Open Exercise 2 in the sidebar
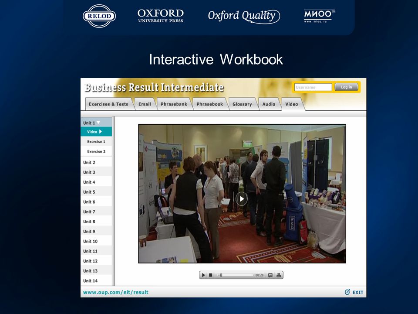The height and width of the screenshot is (314, 418). coord(96,151)
